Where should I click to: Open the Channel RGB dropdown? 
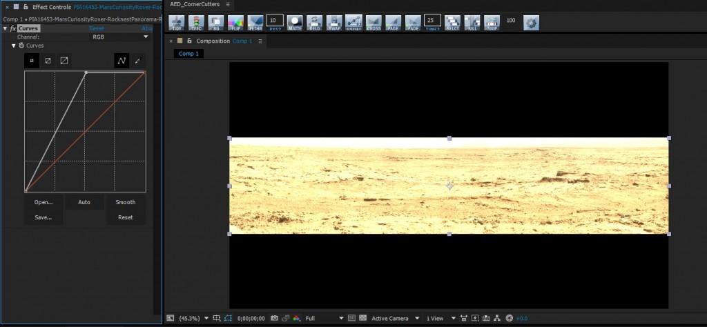tap(100, 37)
